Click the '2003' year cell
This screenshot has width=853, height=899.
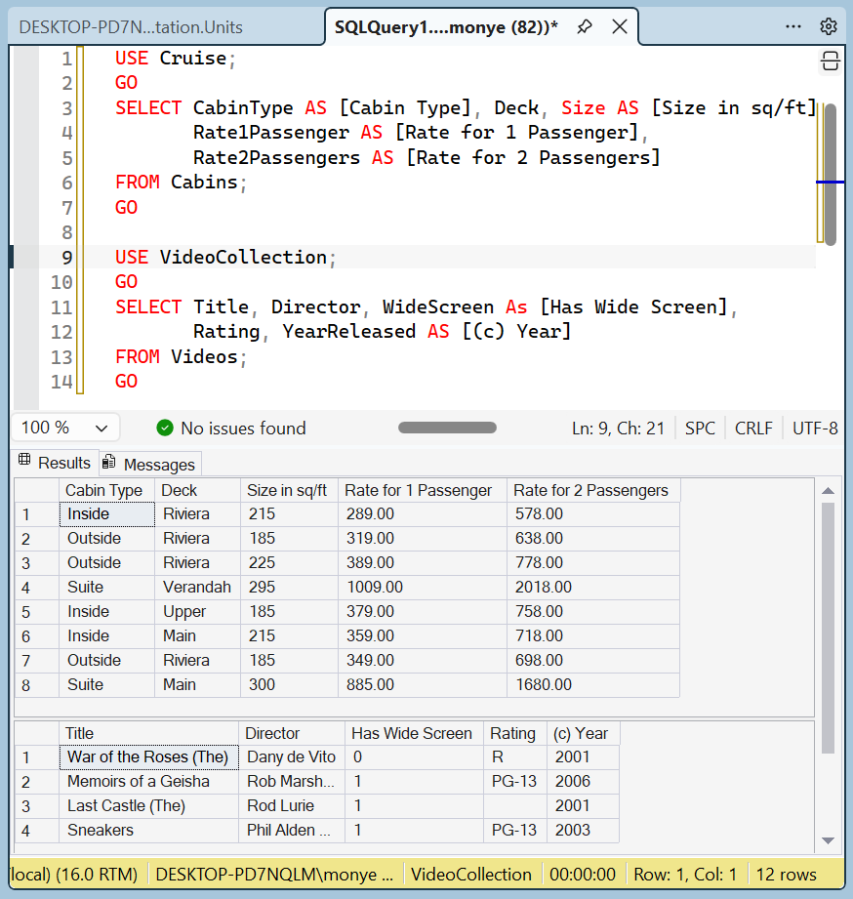[x=583, y=831]
